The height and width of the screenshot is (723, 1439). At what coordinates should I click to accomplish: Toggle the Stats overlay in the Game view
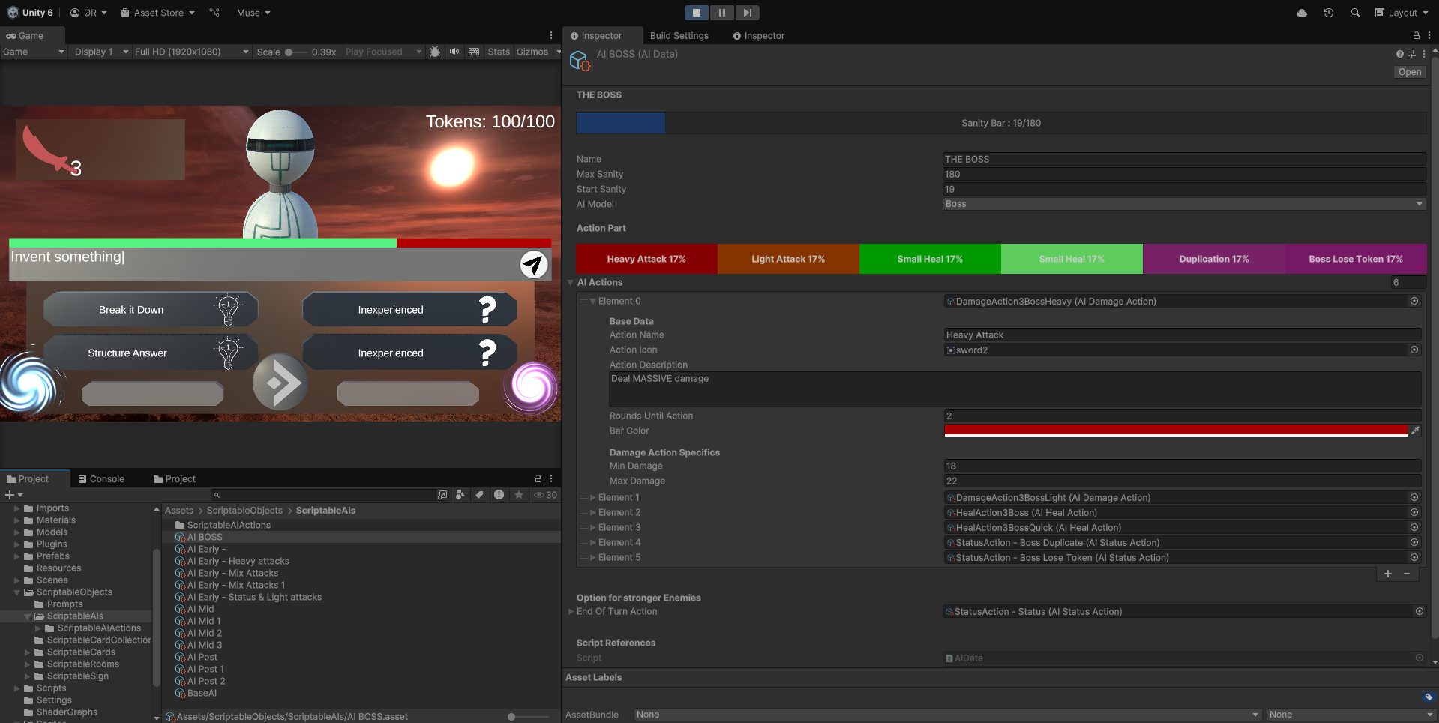pos(498,52)
